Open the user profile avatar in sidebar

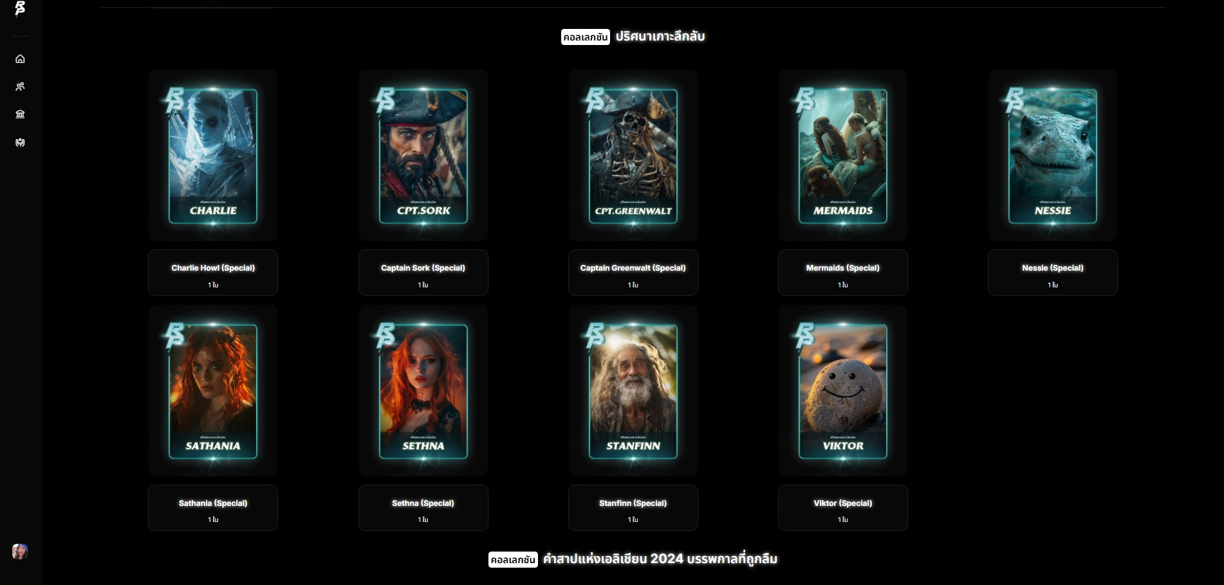20,552
